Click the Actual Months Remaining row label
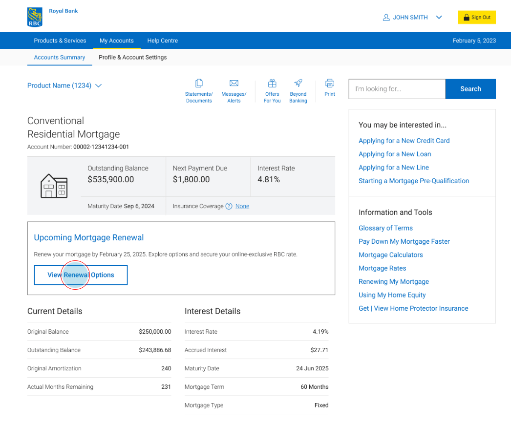This screenshot has height=425, width=511. click(60, 386)
